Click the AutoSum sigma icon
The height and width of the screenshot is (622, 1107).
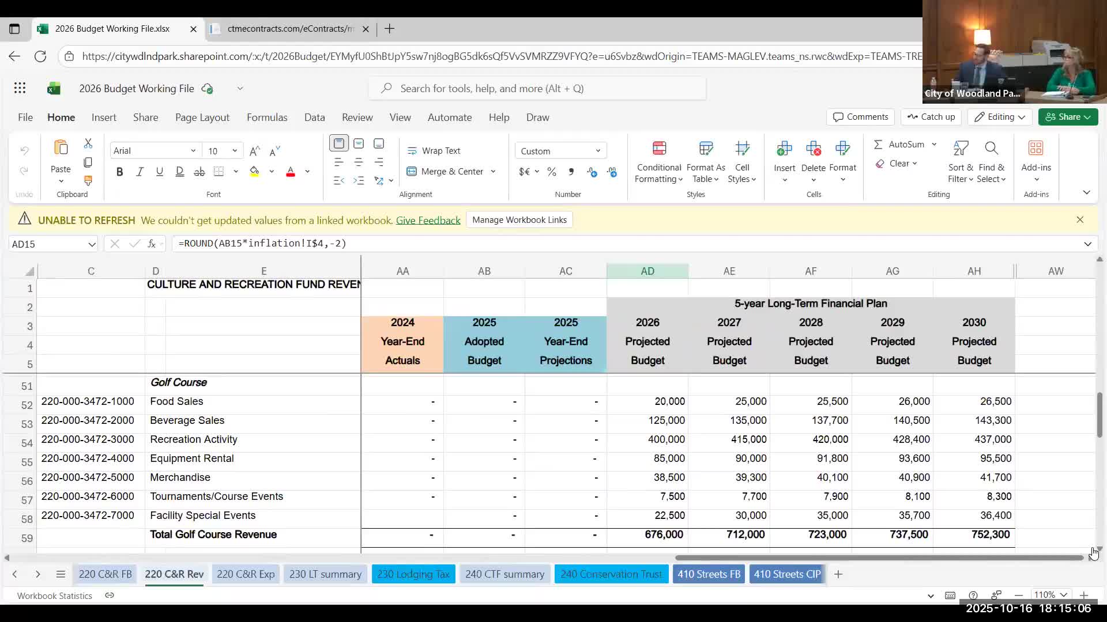[878, 145]
